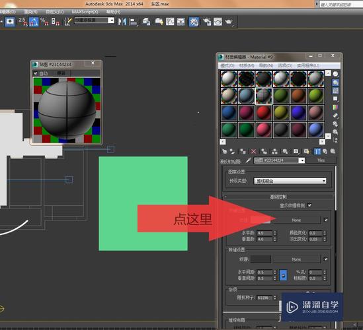
Task: Adjust the horizontal gap 0.5 spinner
Action: pyautogui.click(x=275, y=272)
